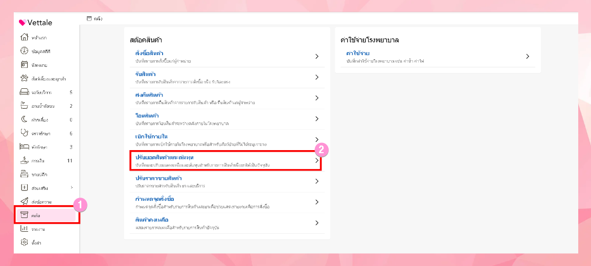Click count badge 11 on การเงิน
The image size is (591, 266).
70,161
